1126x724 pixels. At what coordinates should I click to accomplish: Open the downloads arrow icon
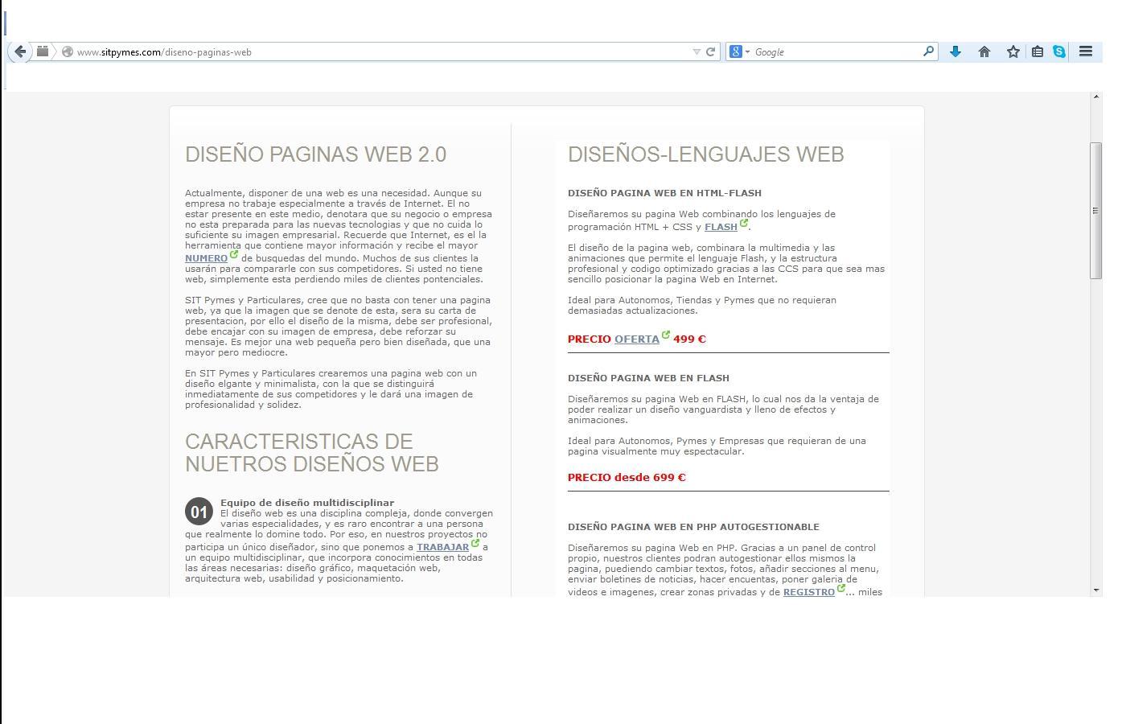coord(955,51)
